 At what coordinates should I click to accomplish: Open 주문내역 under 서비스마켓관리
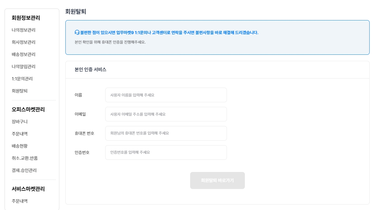[x=19, y=201]
